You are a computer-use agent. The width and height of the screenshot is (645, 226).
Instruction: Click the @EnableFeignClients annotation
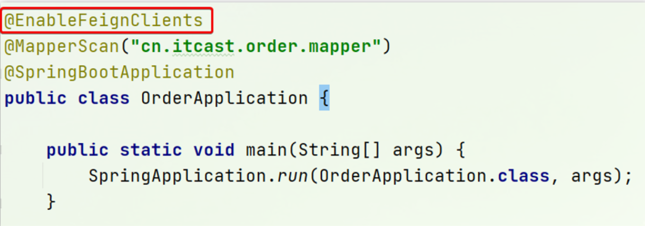pyautogui.click(x=104, y=21)
